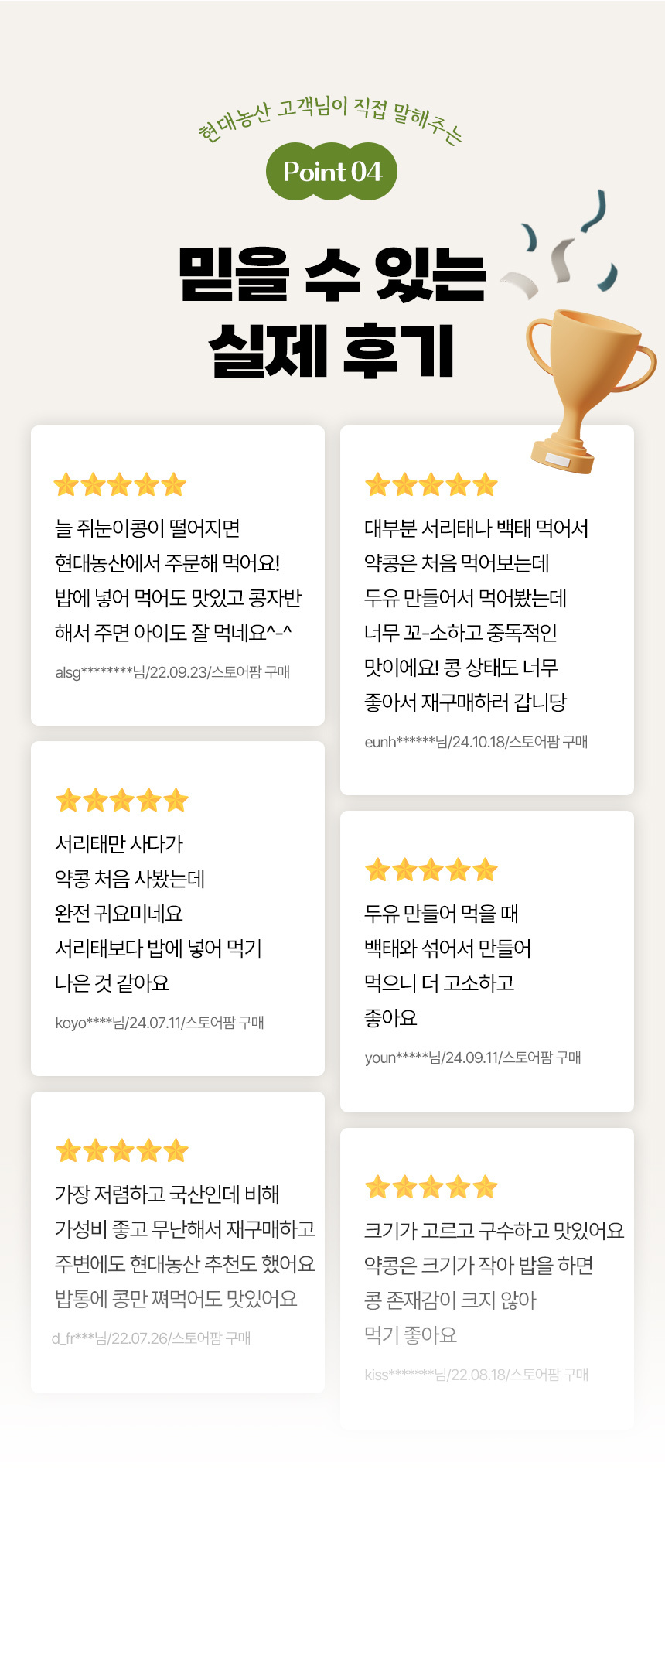The height and width of the screenshot is (1671, 665).
Task: Click the youn reviewer info line dated 24.09.11
Action: [472, 1058]
